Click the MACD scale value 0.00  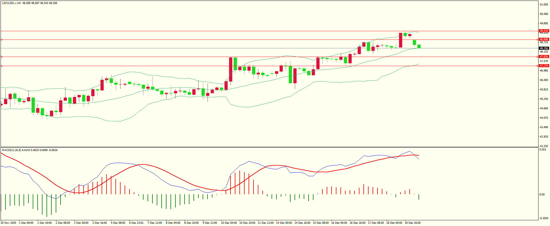(542, 195)
